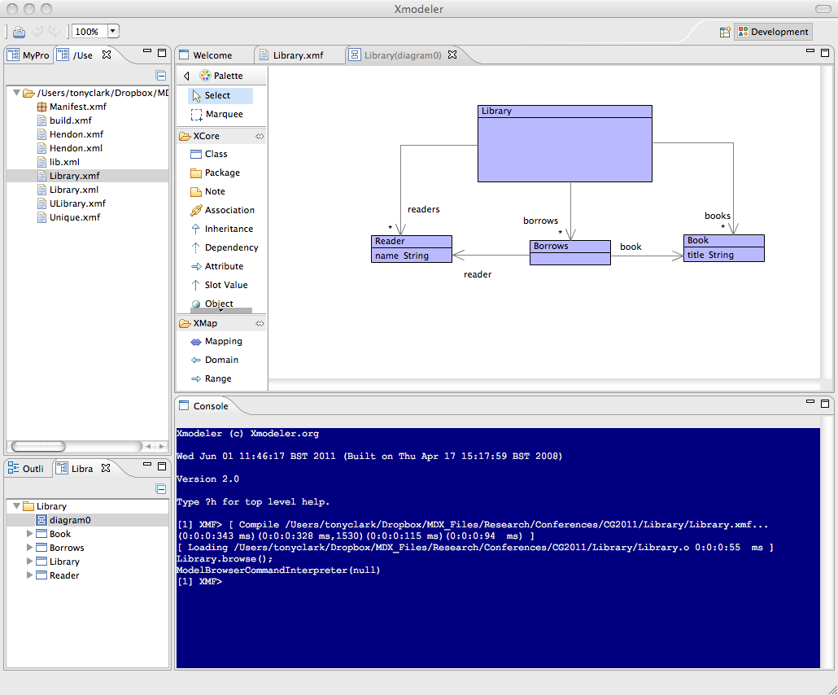Click the print icon in toolbar

point(19,32)
